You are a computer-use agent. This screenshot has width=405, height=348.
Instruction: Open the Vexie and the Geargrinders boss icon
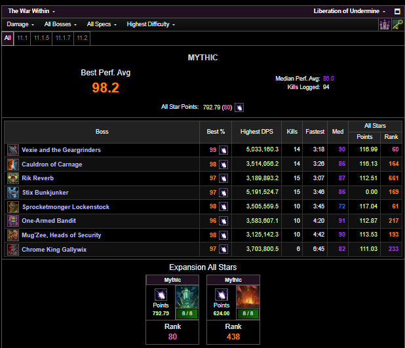click(x=13, y=150)
